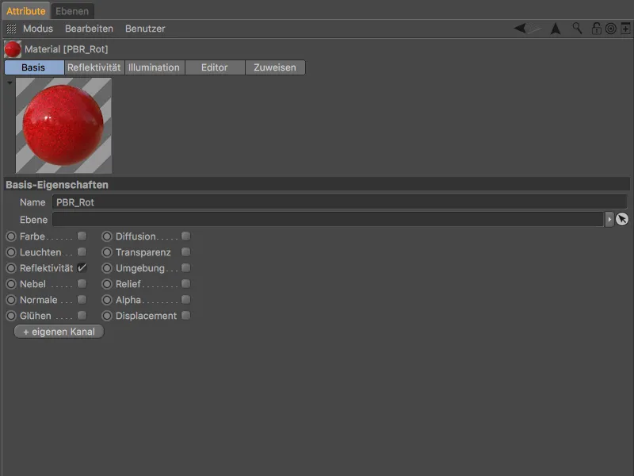This screenshot has height=476, width=634.
Task: Select the Leuchten radio button
Action: (10, 251)
